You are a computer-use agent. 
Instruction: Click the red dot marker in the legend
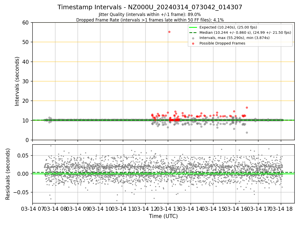(x=193, y=43)
